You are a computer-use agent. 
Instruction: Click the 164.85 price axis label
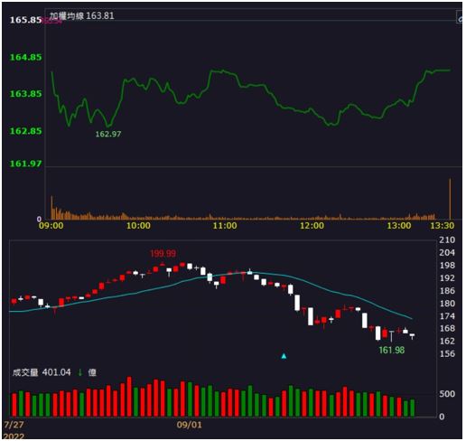point(25,57)
